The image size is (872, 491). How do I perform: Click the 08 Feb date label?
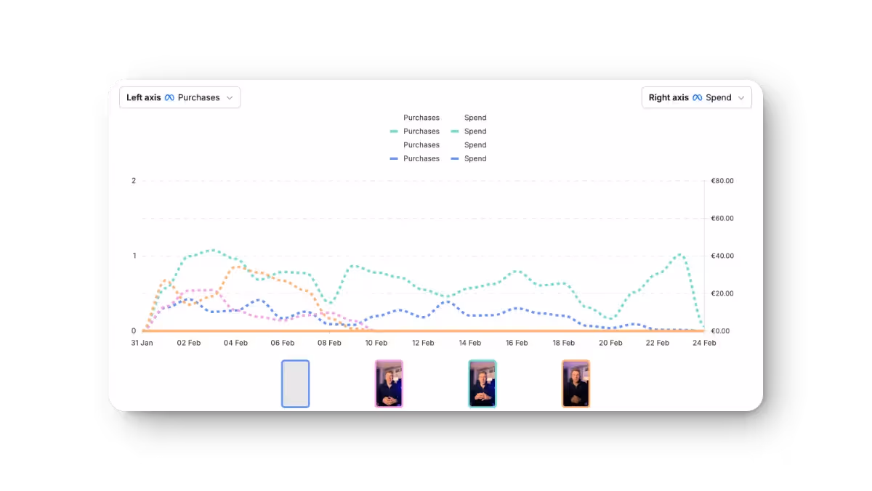coord(329,343)
